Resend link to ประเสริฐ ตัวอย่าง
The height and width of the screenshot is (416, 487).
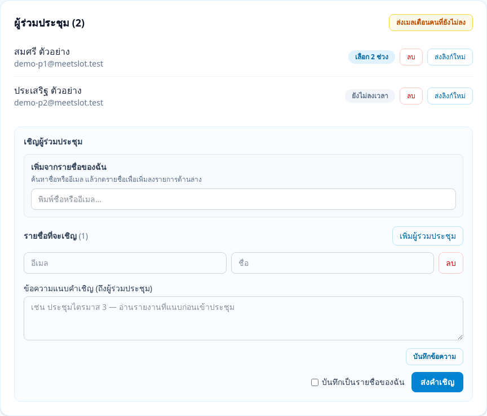450,96
